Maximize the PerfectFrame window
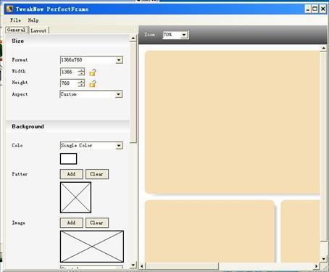The height and width of the screenshot is (272, 329). 315,9
